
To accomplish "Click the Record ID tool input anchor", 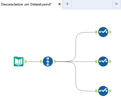I will 41,61.
